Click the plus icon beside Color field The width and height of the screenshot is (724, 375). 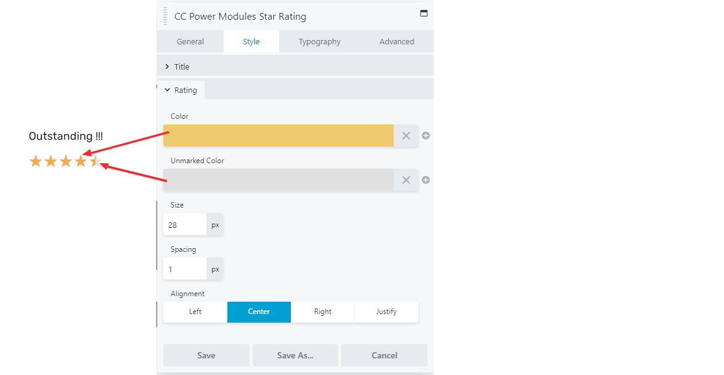pos(426,135)
